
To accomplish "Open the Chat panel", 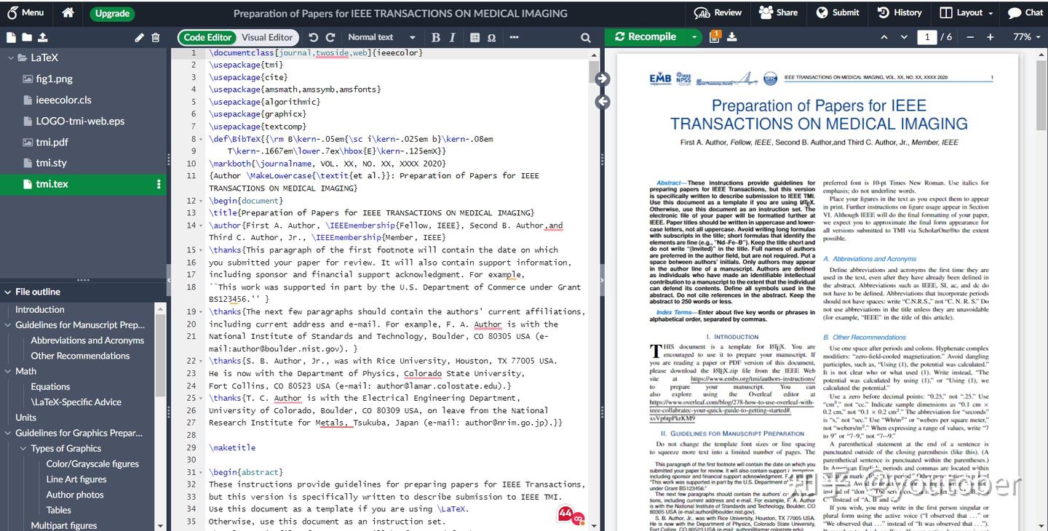I will tap(1029, 12).
